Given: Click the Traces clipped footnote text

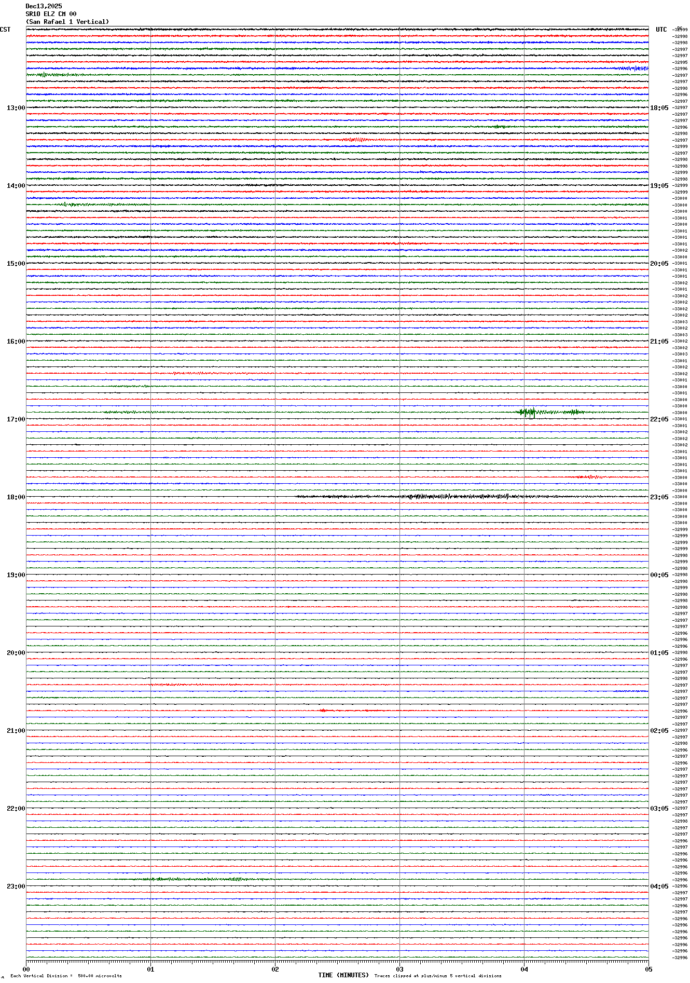Looking at the screenshot, I should coord(438,976).
